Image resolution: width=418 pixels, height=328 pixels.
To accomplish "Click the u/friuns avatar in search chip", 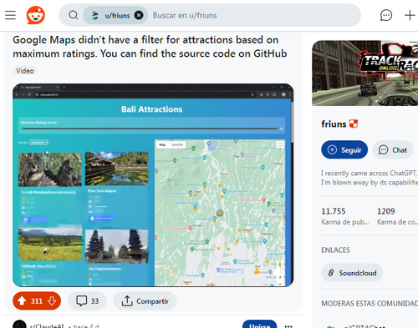I will click(95, 15).
